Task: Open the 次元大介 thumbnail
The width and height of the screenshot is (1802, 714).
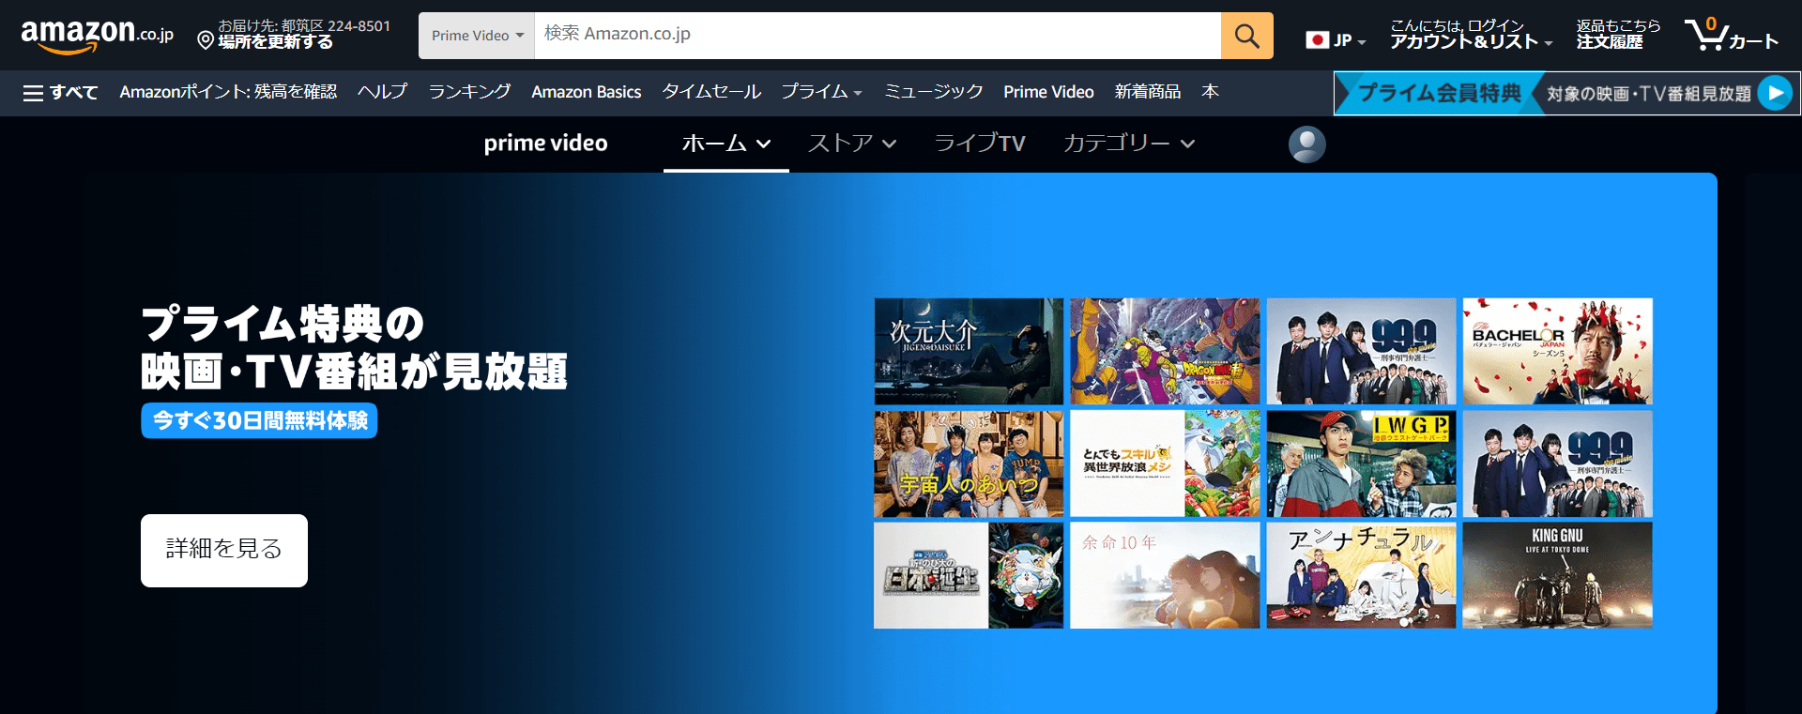Action: click(x=969, y=351)
